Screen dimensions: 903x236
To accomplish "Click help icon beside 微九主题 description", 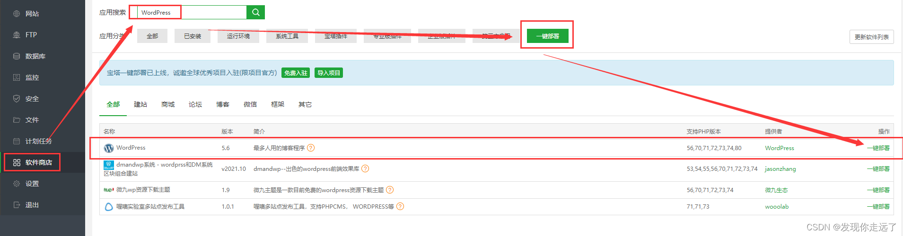I will pyautogui.click(x=390, y=190).
